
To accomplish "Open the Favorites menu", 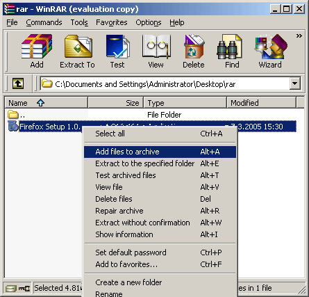I will click(x=112, y=22).
